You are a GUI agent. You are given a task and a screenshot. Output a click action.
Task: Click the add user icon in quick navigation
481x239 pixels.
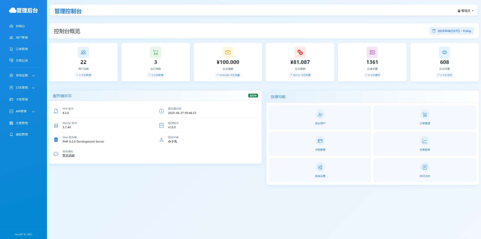320,115
